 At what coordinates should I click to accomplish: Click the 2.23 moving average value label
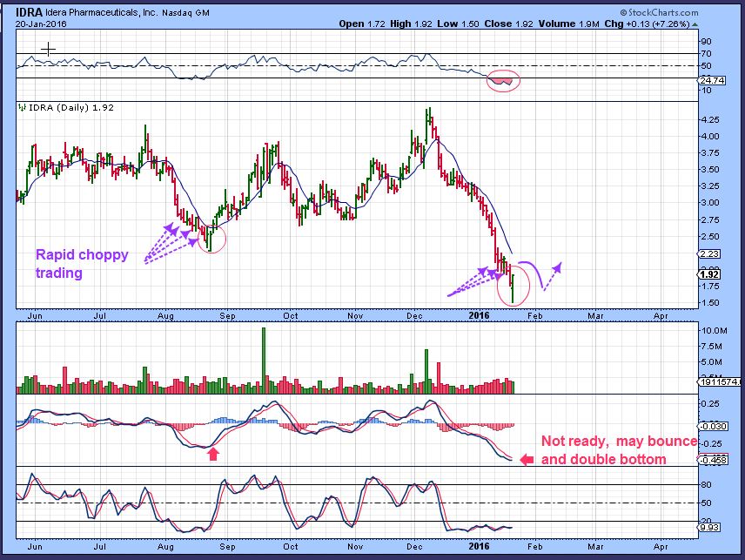pos(709,253)
